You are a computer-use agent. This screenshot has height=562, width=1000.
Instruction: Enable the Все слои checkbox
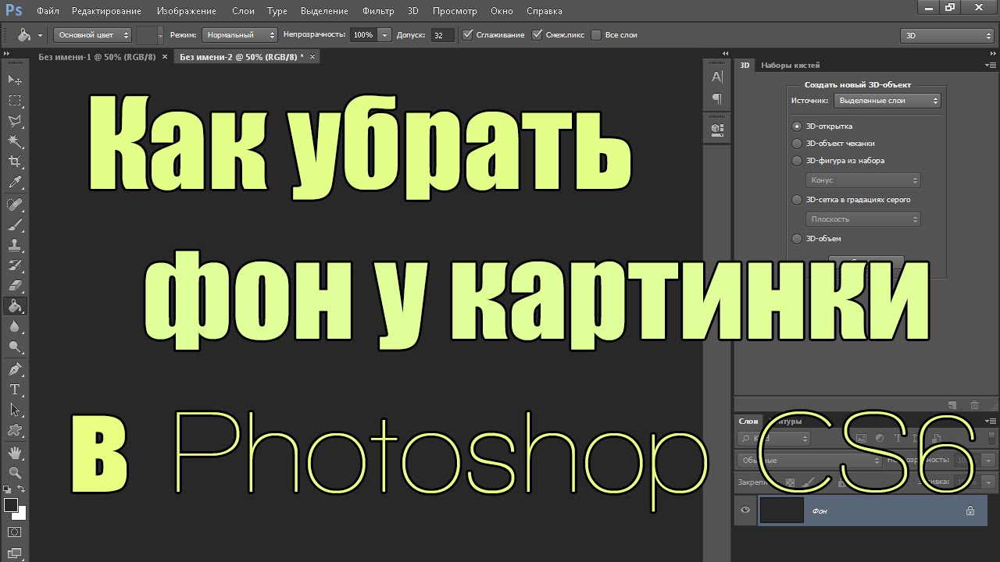point(596,35)
